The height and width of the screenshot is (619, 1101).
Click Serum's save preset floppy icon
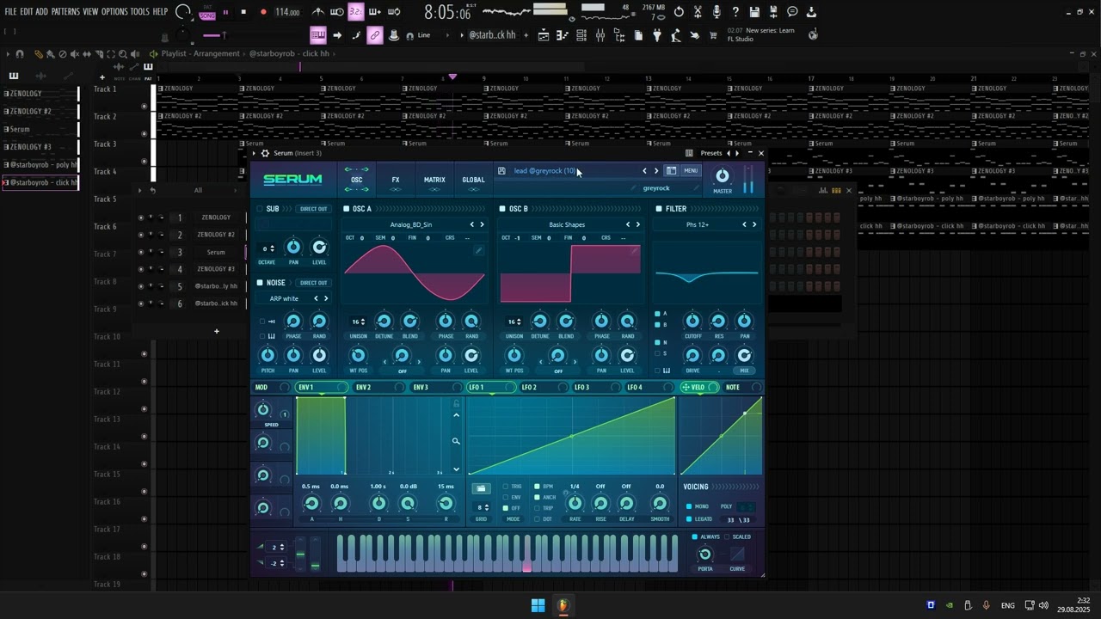point(501,171)
